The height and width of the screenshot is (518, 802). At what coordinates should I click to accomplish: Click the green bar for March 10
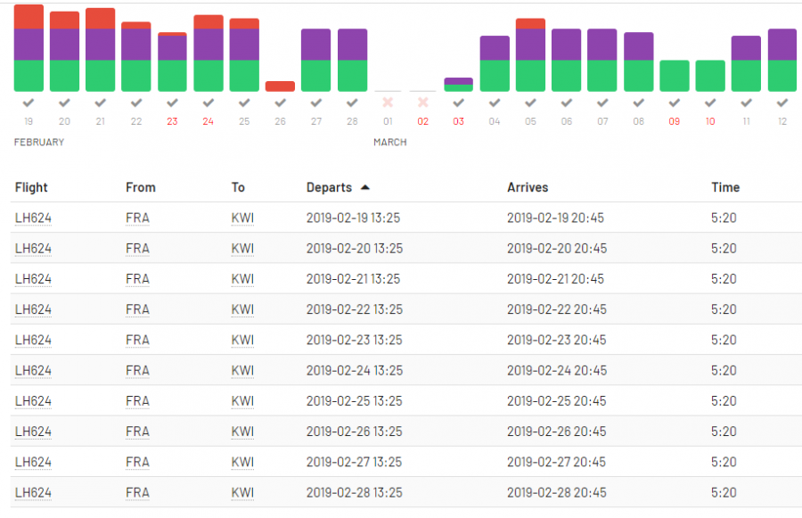[710, 76]
